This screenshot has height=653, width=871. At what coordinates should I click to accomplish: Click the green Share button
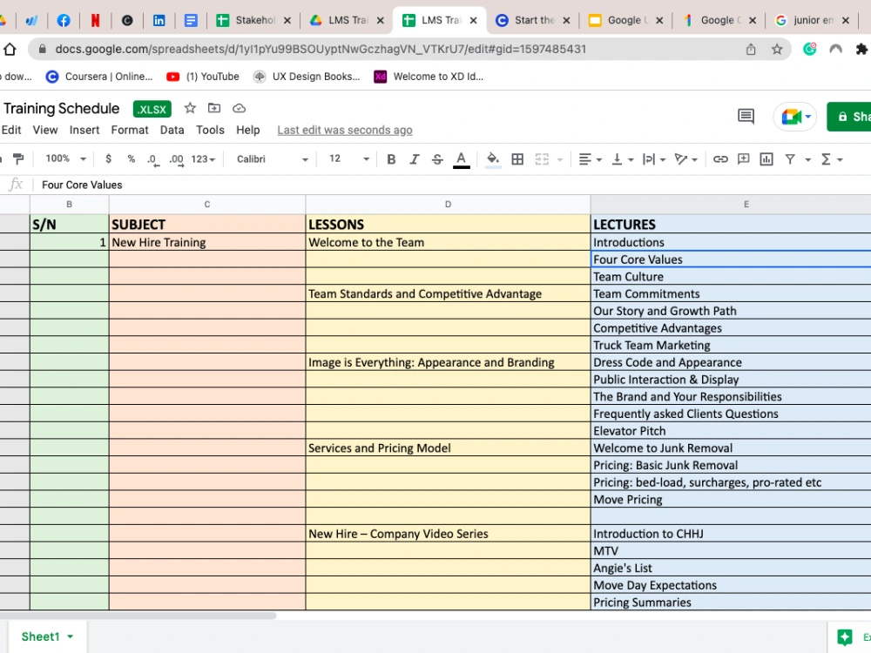pyautogui.click(x=850, y=117)
